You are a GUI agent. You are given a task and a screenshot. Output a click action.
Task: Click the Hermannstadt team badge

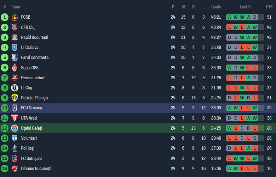tap(15, 78)
